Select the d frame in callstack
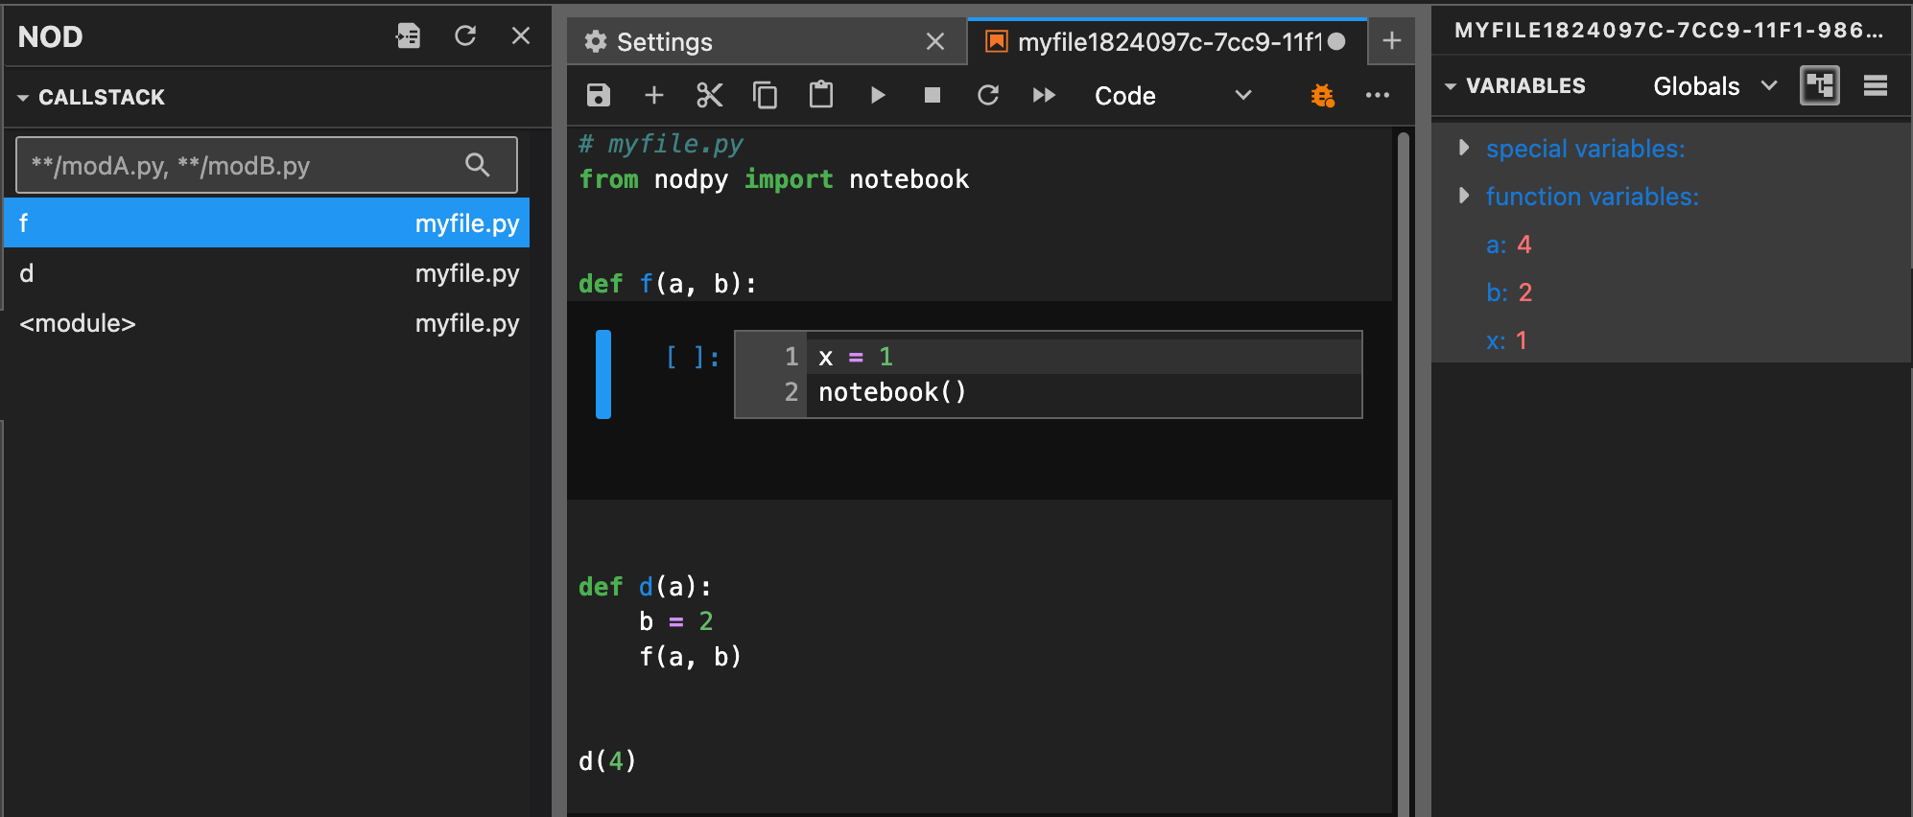This screenshot has width=1913, height=817. pos(267,273)
